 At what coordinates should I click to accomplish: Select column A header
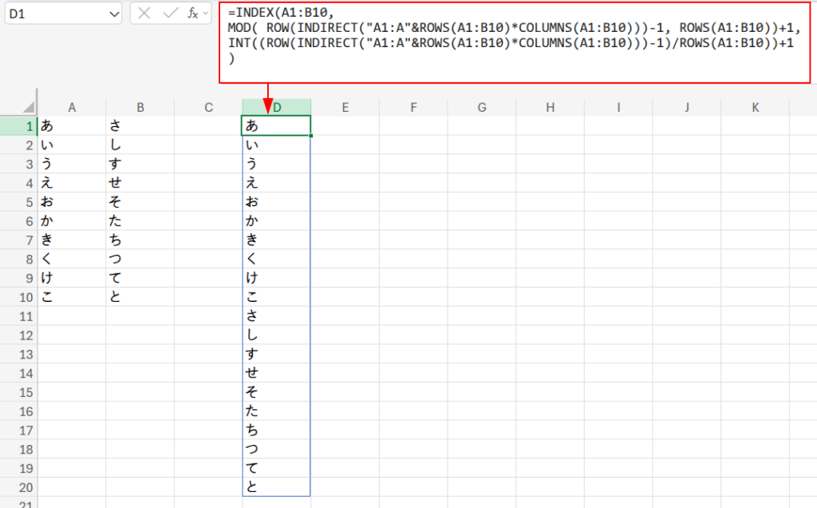[x=72, y=107]
